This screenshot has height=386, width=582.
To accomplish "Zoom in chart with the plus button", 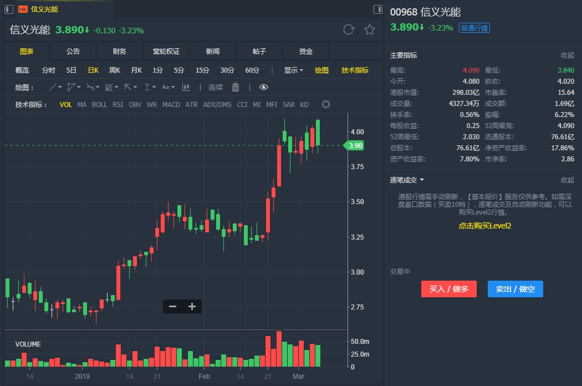I will point(192,307).
